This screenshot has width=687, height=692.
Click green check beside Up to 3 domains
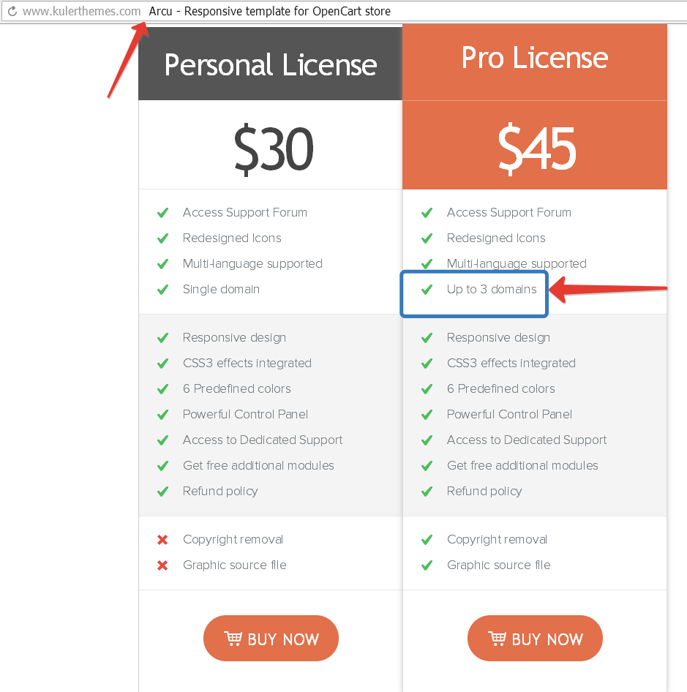pos(427,290)
